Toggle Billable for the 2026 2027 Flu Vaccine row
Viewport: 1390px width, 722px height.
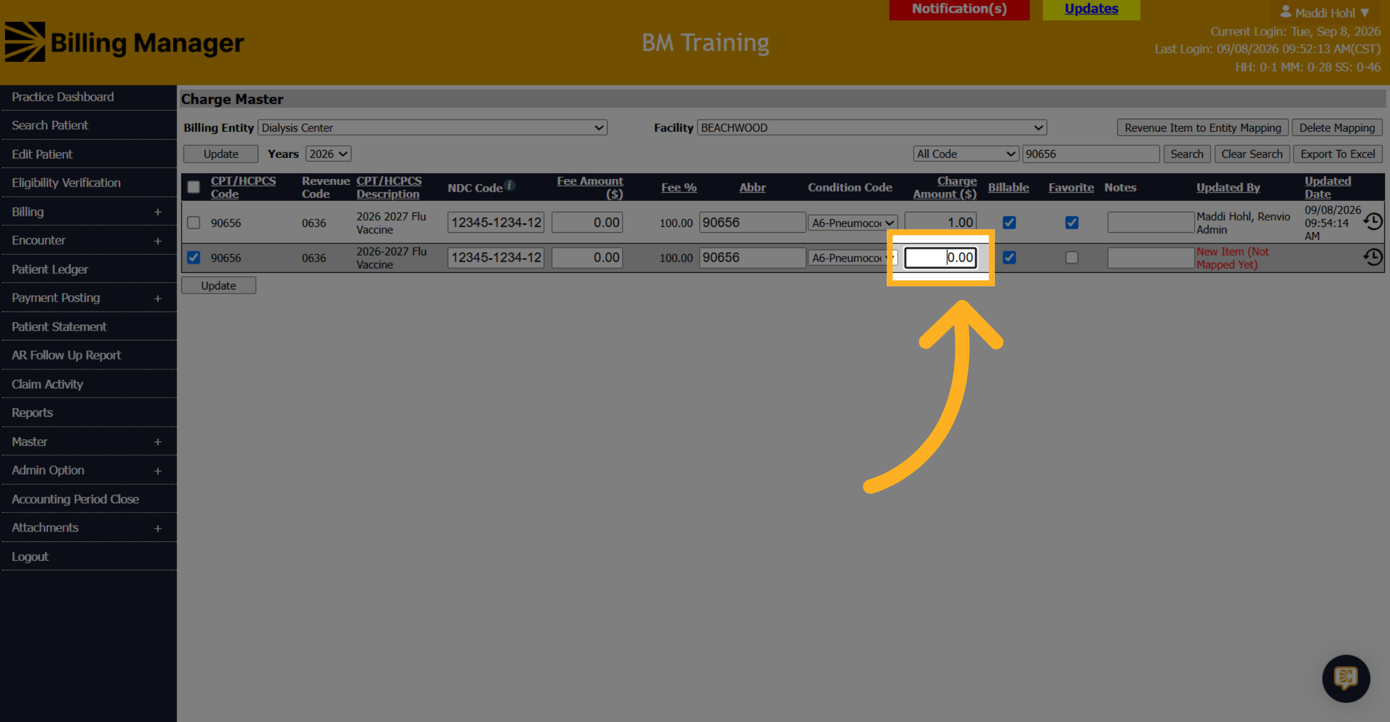click(x=1009, y=222)
